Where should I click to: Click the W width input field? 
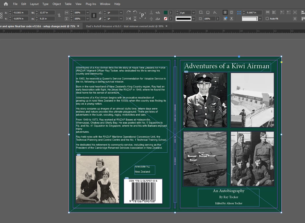(x=47, y=13)
